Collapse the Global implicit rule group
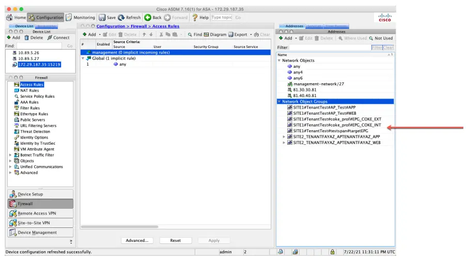 pyautogui.click(x=83, y=58)
